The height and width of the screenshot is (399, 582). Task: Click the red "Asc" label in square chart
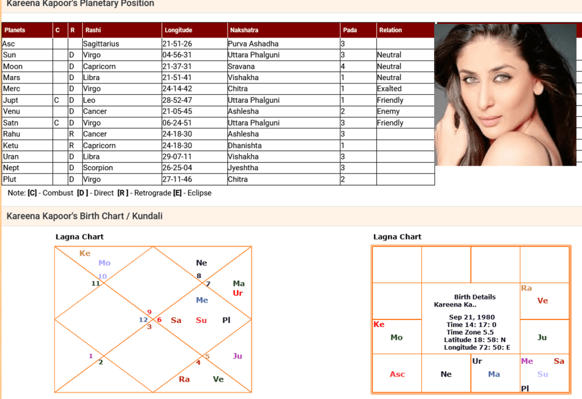(x=397, y=375)
